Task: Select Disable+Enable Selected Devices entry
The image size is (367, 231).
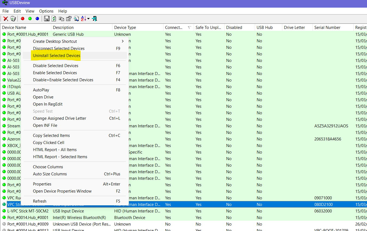Action: tap(63, 80)
